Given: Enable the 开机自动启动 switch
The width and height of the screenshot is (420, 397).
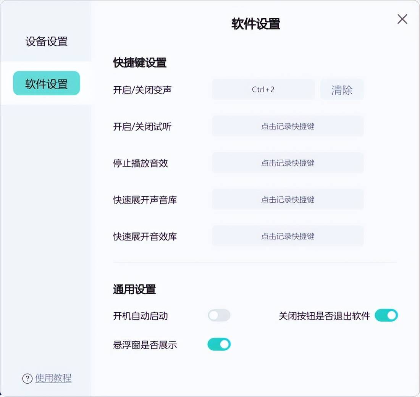Looking at the screenshot, I should 219,315.
